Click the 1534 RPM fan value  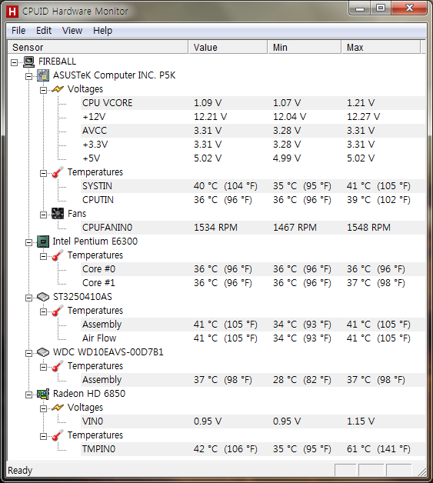point(215,228)
